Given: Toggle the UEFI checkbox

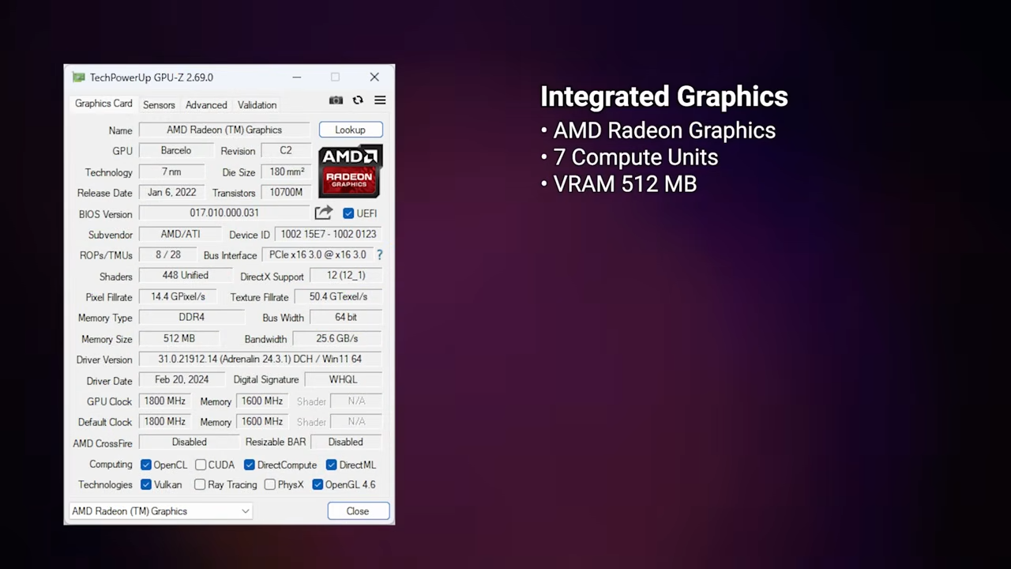Looking at the screenshot, I should 348,213.
